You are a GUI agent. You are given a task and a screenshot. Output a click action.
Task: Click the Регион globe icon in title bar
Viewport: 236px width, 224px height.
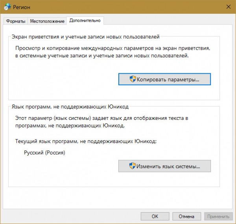point(7,7)
